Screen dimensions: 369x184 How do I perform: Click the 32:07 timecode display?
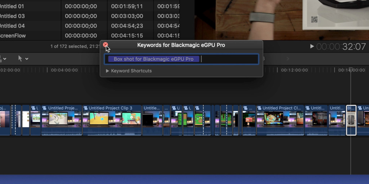click(x=341, y=47)
